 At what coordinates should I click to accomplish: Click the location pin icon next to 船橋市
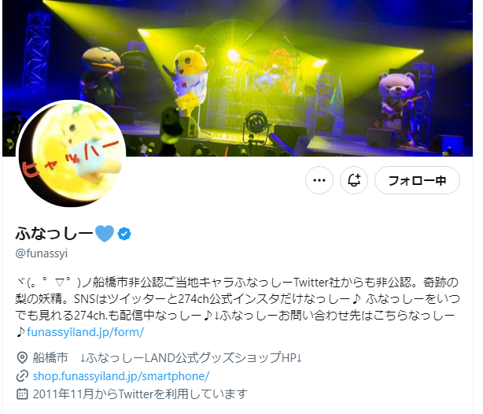pos(22,358)
